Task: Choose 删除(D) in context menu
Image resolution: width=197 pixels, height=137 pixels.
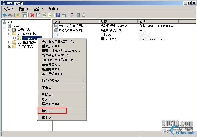Action: (62, 95)
